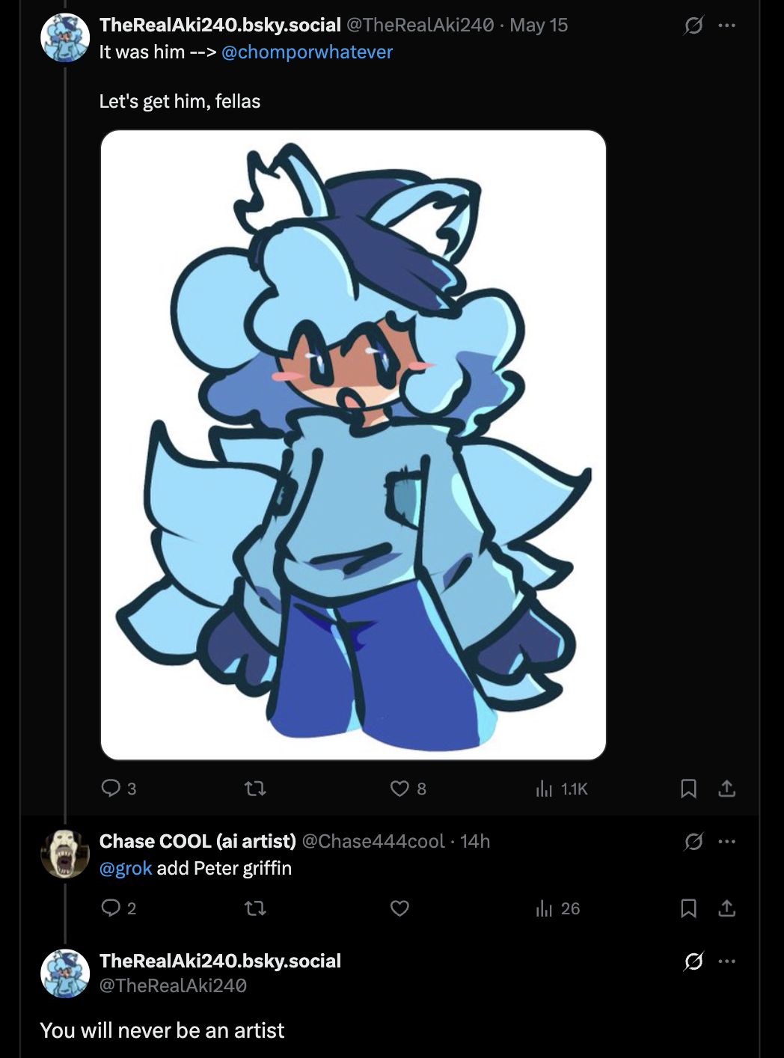Reply to Chase COOL's grok comment
This screenshot has height=1058, width=784.
click(118, 908)
